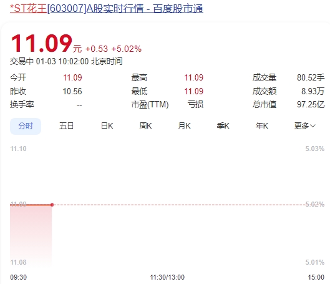Switch to the 五日 chart tab
Viewport: 330px width, 284px height.
[66, 126]
